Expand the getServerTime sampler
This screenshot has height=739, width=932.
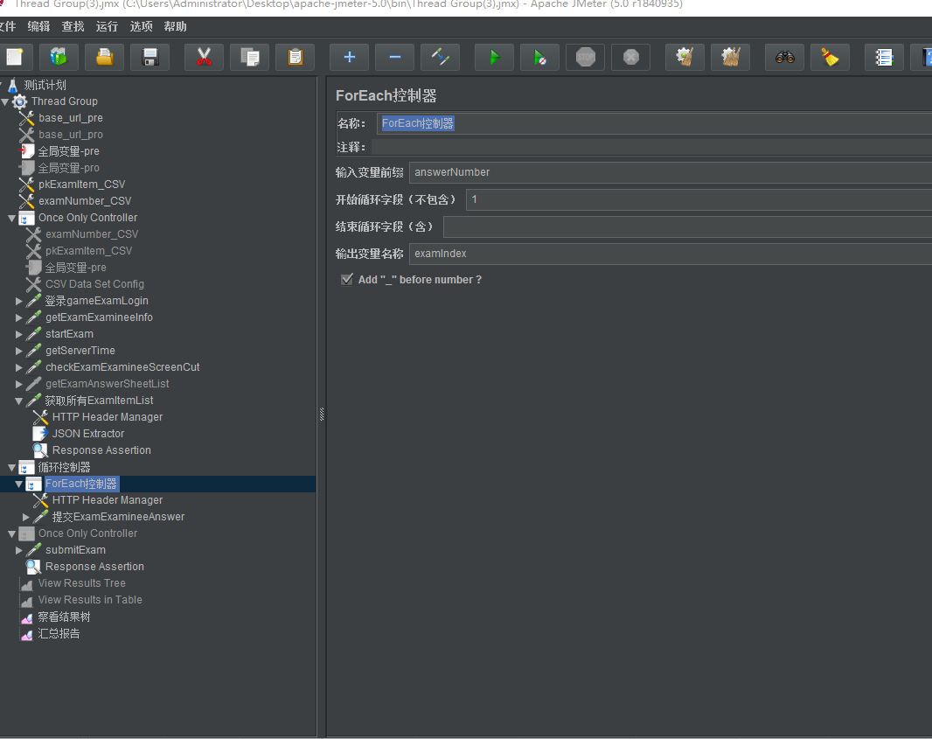(x=19, y=352)
